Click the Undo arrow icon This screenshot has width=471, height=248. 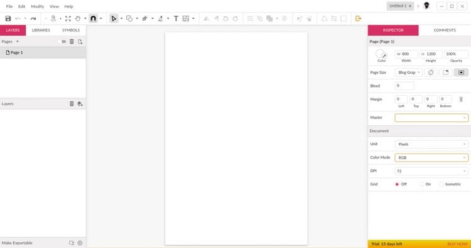coord(18,19)
